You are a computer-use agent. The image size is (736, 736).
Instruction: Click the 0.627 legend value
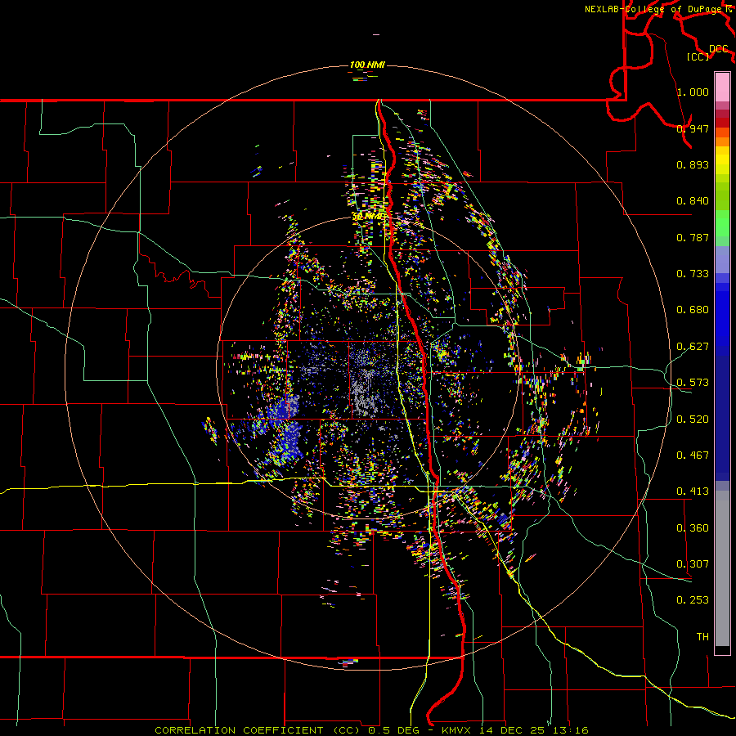pos(693,347)
